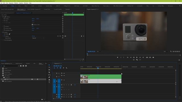Click the timeline timecode 00:00:01:23
182x102 pixels.
pyautogui.click(x=57, y=66)
